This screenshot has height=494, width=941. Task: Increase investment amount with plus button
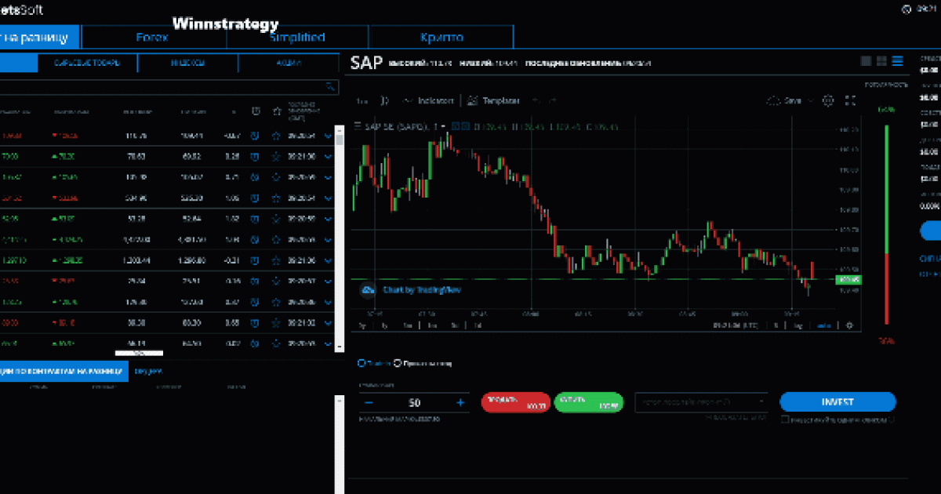click(x=460, y=402)
